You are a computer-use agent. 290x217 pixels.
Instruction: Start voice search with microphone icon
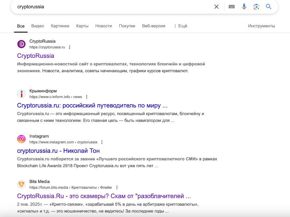tap(244, 7)
